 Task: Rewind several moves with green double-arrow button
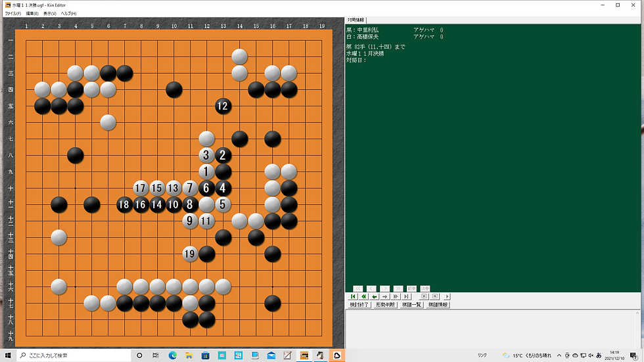[363, 296]
